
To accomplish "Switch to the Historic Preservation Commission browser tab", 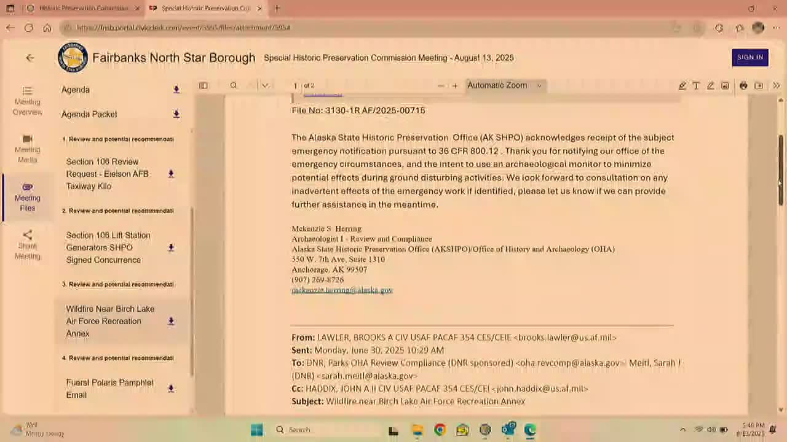I will [x=84, y=9].
